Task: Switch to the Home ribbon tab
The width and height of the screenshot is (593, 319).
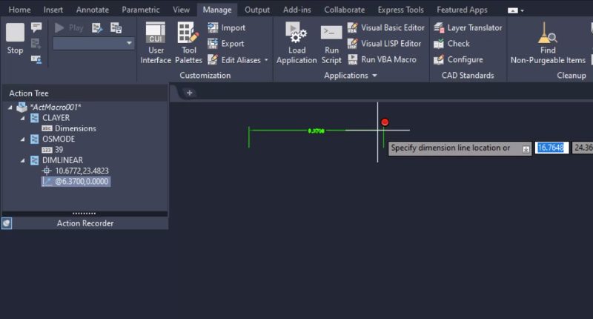Action: click(x=20, y=10)
